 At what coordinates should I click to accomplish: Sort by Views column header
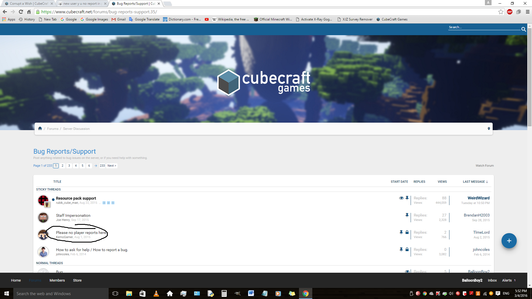(442, 182)
